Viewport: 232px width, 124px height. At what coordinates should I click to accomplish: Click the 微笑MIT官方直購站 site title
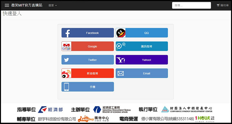(x=27, y=5)
